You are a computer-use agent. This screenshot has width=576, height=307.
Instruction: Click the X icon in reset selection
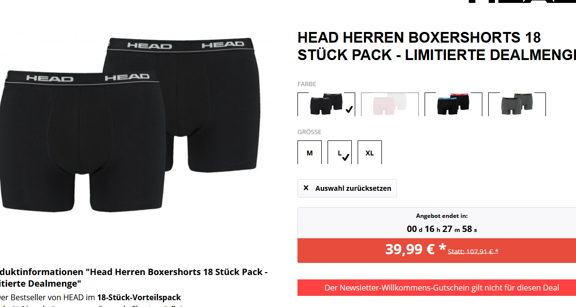[x=306, y=188]
